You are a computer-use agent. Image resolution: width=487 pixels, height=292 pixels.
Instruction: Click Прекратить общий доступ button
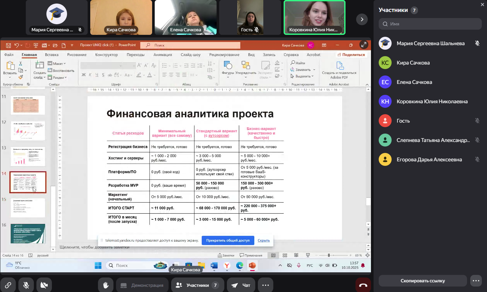coord(228,240)
